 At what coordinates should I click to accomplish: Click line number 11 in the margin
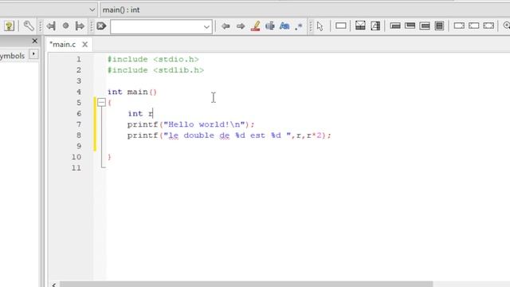[76, 168]
